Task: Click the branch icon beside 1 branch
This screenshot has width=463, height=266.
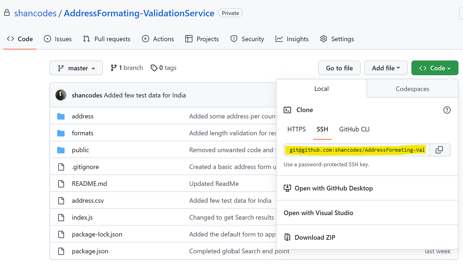Action: click(x=113, y=67)
